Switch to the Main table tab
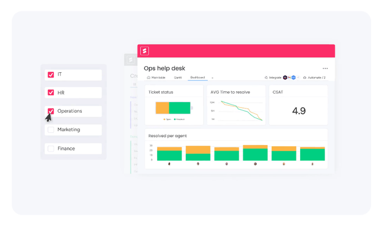Screen dimensions: 376x235 coord(156,78)
